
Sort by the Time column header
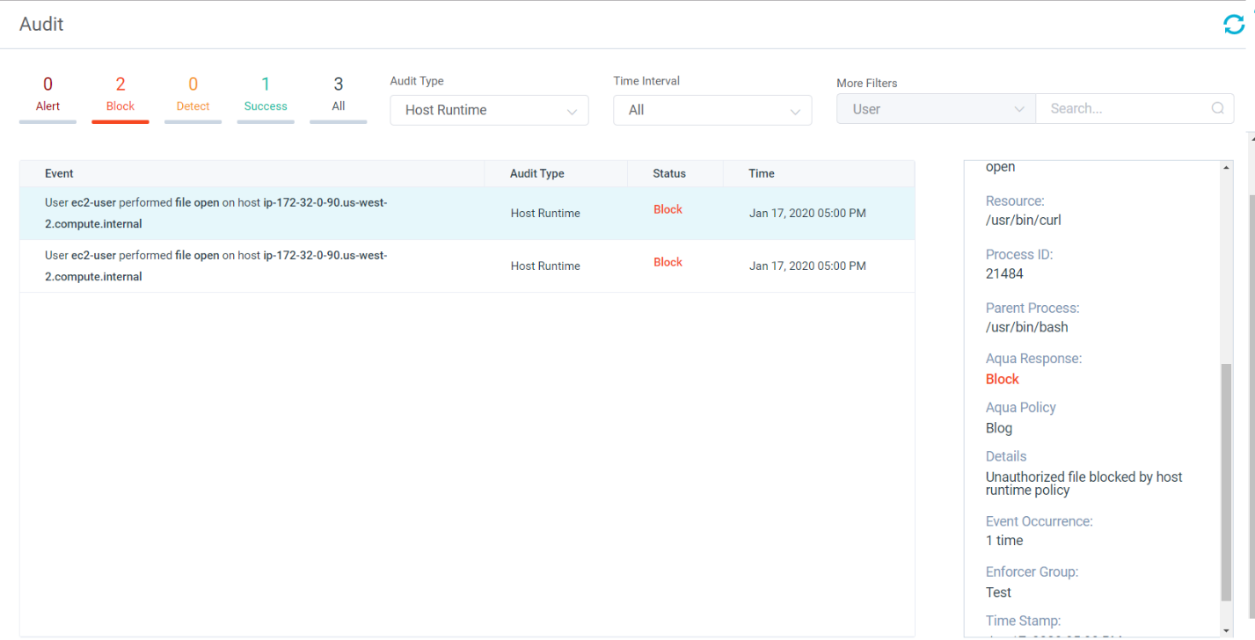pos(762,173)
